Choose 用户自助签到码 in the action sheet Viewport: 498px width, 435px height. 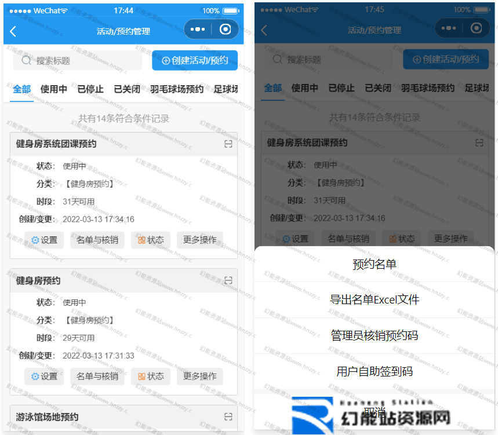pos(374,371)
